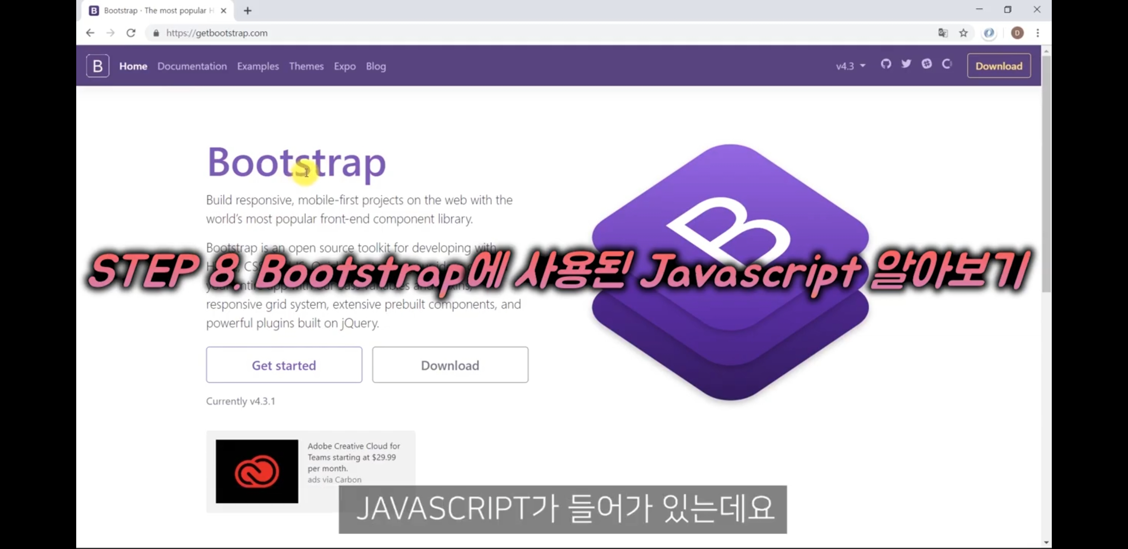Click the translate page icon
1128x549 pixels.
tap(943, 33)
